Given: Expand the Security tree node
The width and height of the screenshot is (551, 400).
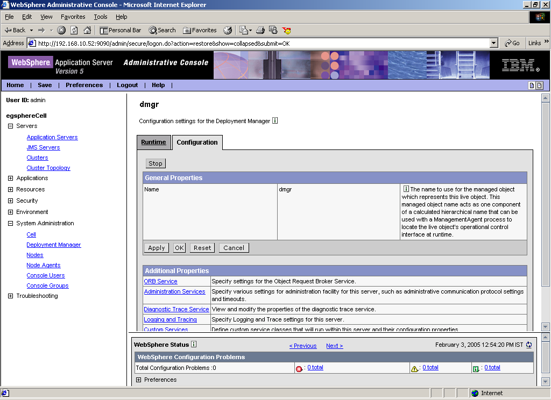Looking at the screenshot, I should [11, 201].
